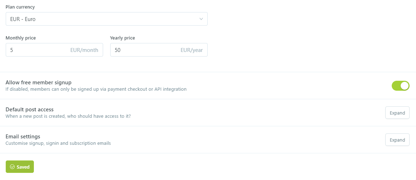Toggle Allow free member signup switch
416x180 pixels.
click(x=400, y=86)
